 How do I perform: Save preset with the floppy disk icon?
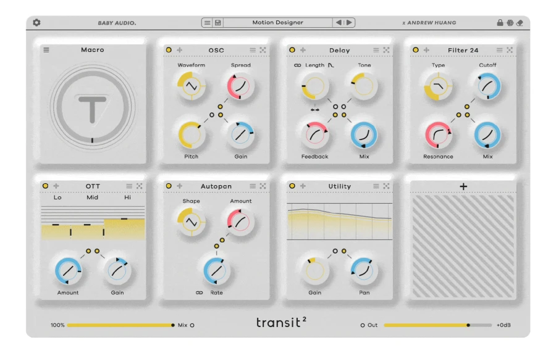[x=217, y=23]
